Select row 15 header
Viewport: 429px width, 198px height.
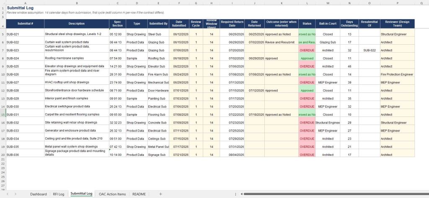(3, 114)
